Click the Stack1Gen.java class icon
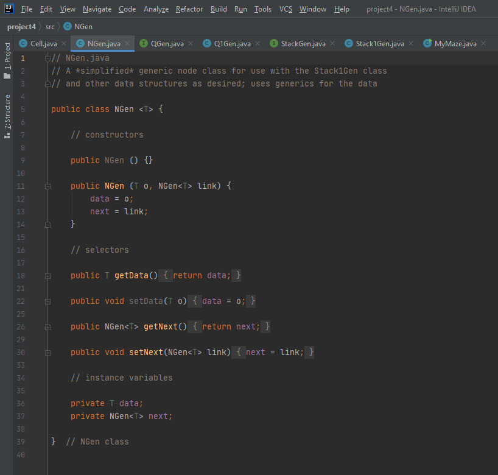Screen dimensions: 498x475 [x=349, y=43]
